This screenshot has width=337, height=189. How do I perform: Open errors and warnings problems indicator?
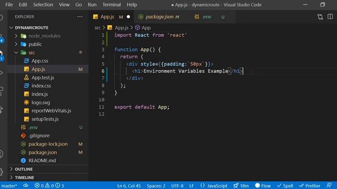point(49,185)
